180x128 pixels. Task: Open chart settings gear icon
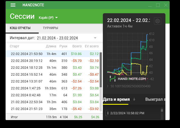157,21
